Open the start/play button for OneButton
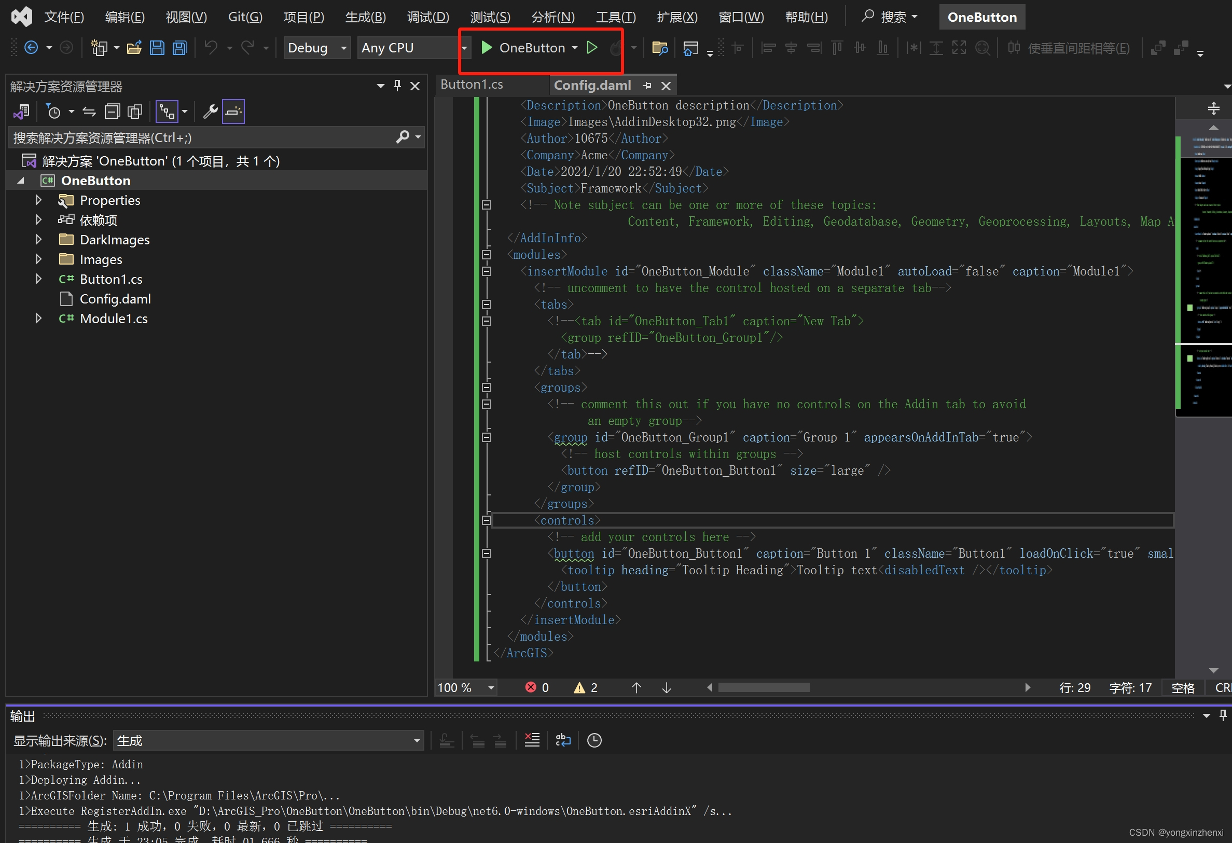1232x843 pixels. tap(488, 48)
